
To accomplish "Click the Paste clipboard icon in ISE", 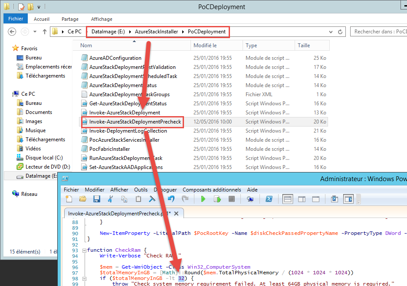I will click(x=138, y=199).
